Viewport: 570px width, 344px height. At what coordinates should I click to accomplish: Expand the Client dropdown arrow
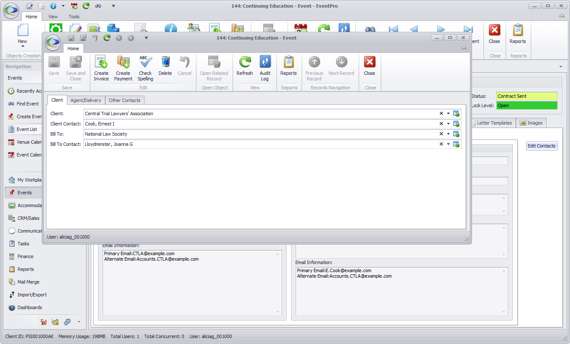click(x=449, y=114)
